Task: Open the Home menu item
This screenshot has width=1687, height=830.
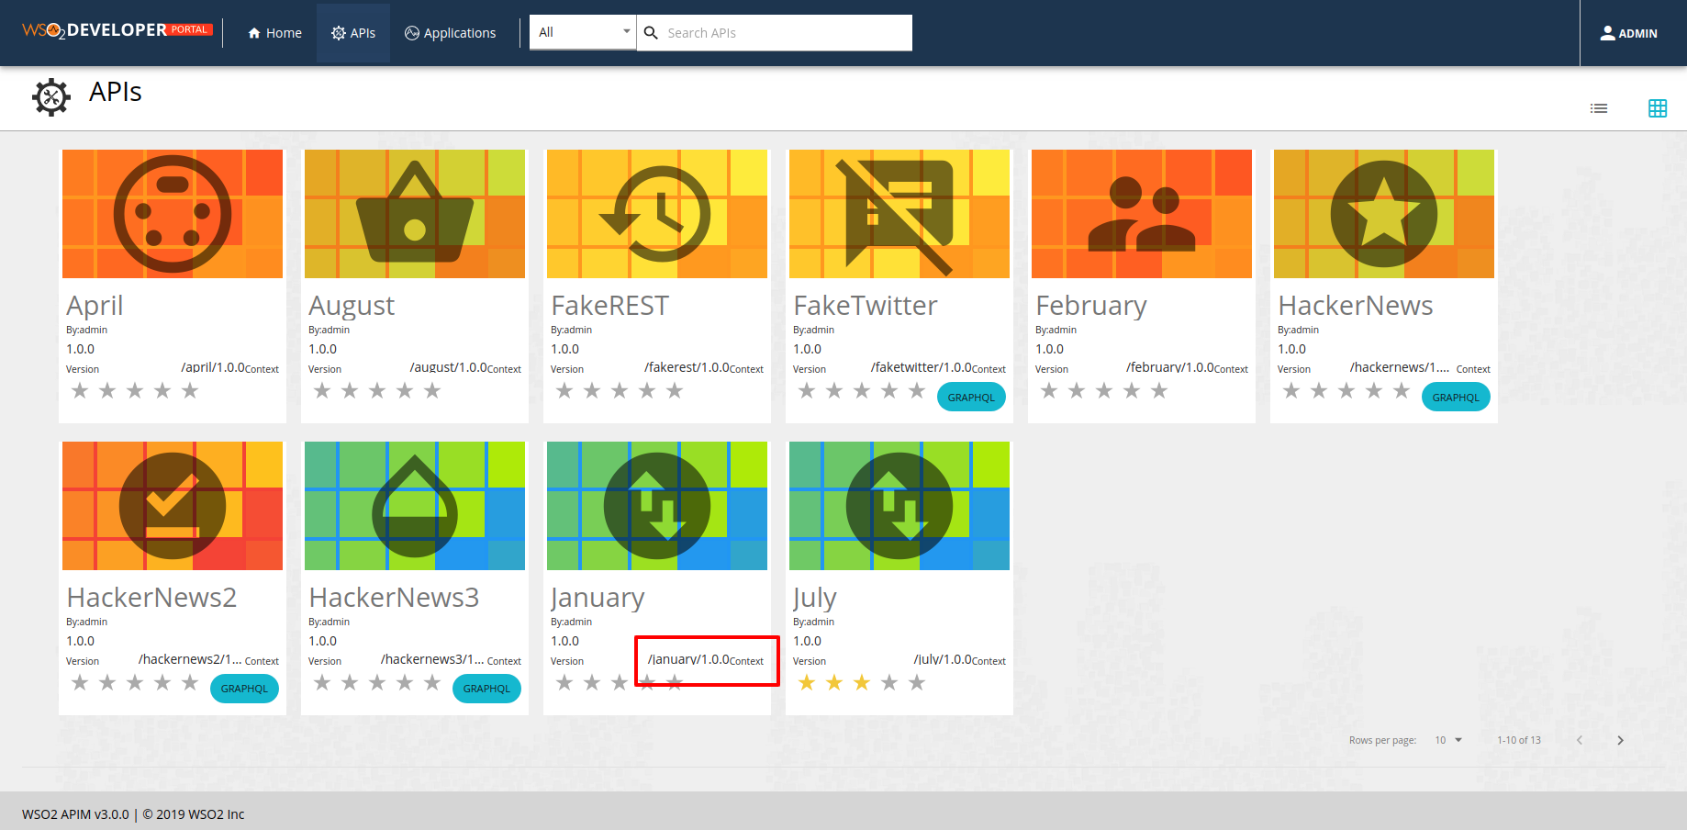Action: coord(275,33)
